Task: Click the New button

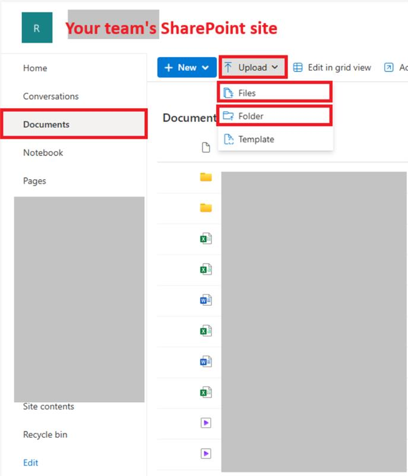Action: (187, 67)
